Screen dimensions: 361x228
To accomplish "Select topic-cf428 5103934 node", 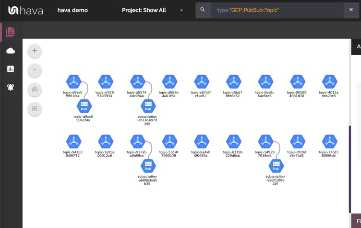I will pyautogui.click(x=106, y=81).
